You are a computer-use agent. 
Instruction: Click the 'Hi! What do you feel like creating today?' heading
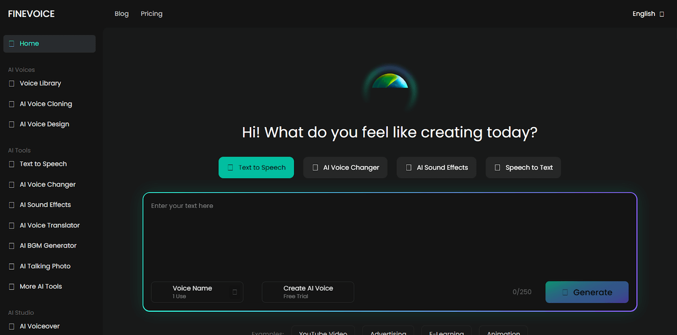coord(390,132)
